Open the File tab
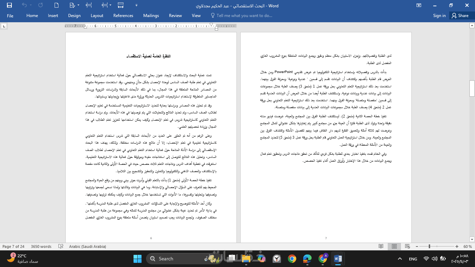Screen dimensions: 475x267 [x=10, y=16]
